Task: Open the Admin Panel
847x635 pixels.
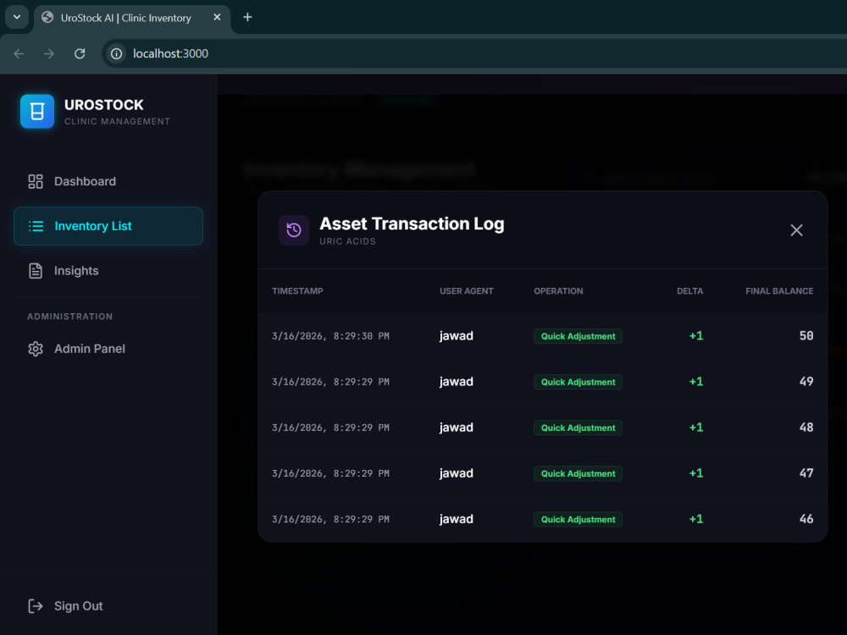Action: pos(108,349)
